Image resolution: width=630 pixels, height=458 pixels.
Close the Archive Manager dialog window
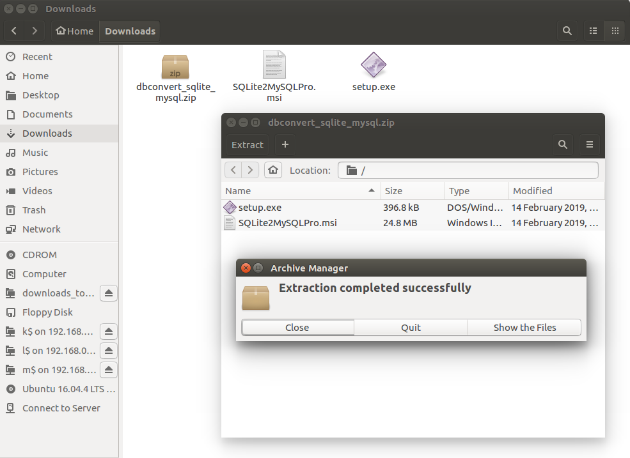pos(246,268)
